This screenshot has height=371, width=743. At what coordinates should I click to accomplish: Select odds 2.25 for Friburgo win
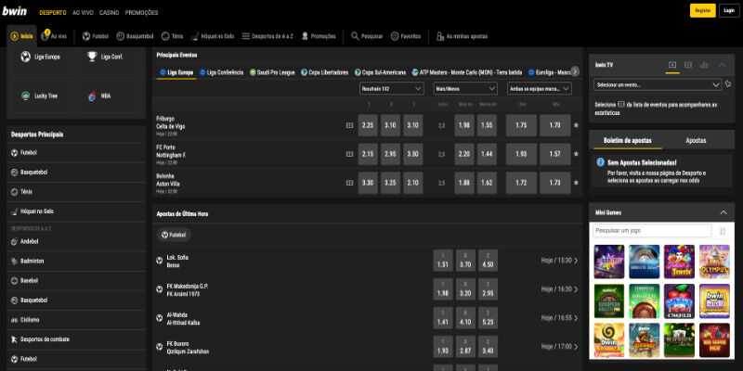[368, 125]
